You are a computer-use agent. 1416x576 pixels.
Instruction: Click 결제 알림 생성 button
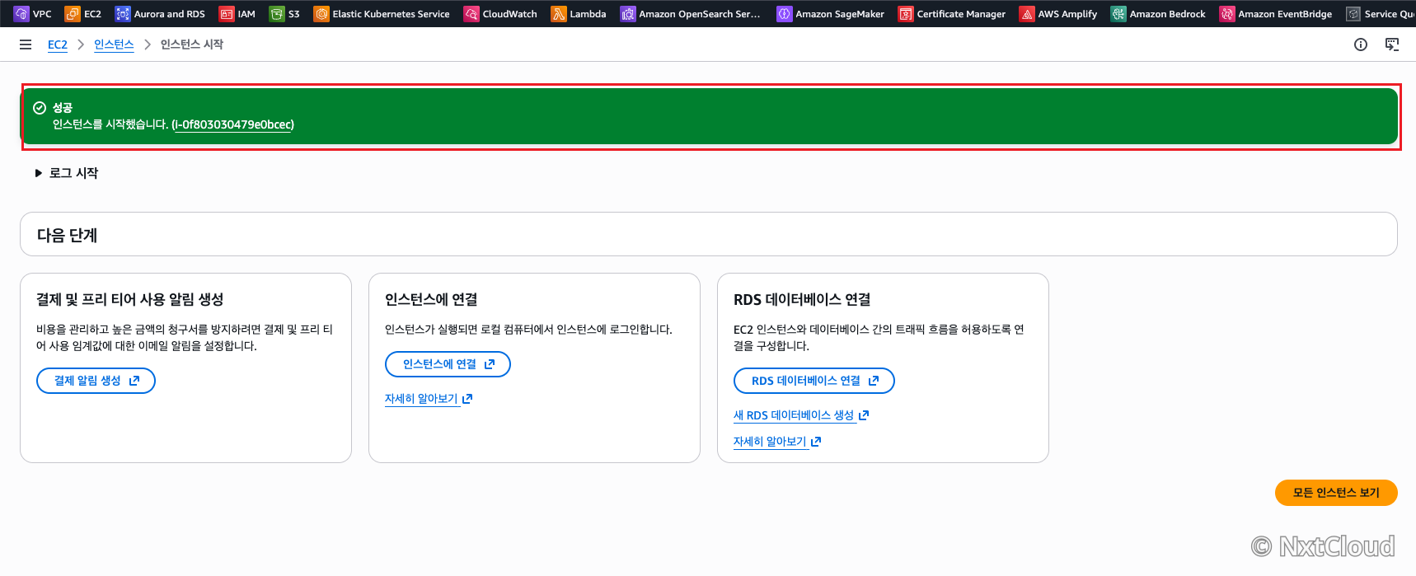pyautogui.click(x=96, y=381)
